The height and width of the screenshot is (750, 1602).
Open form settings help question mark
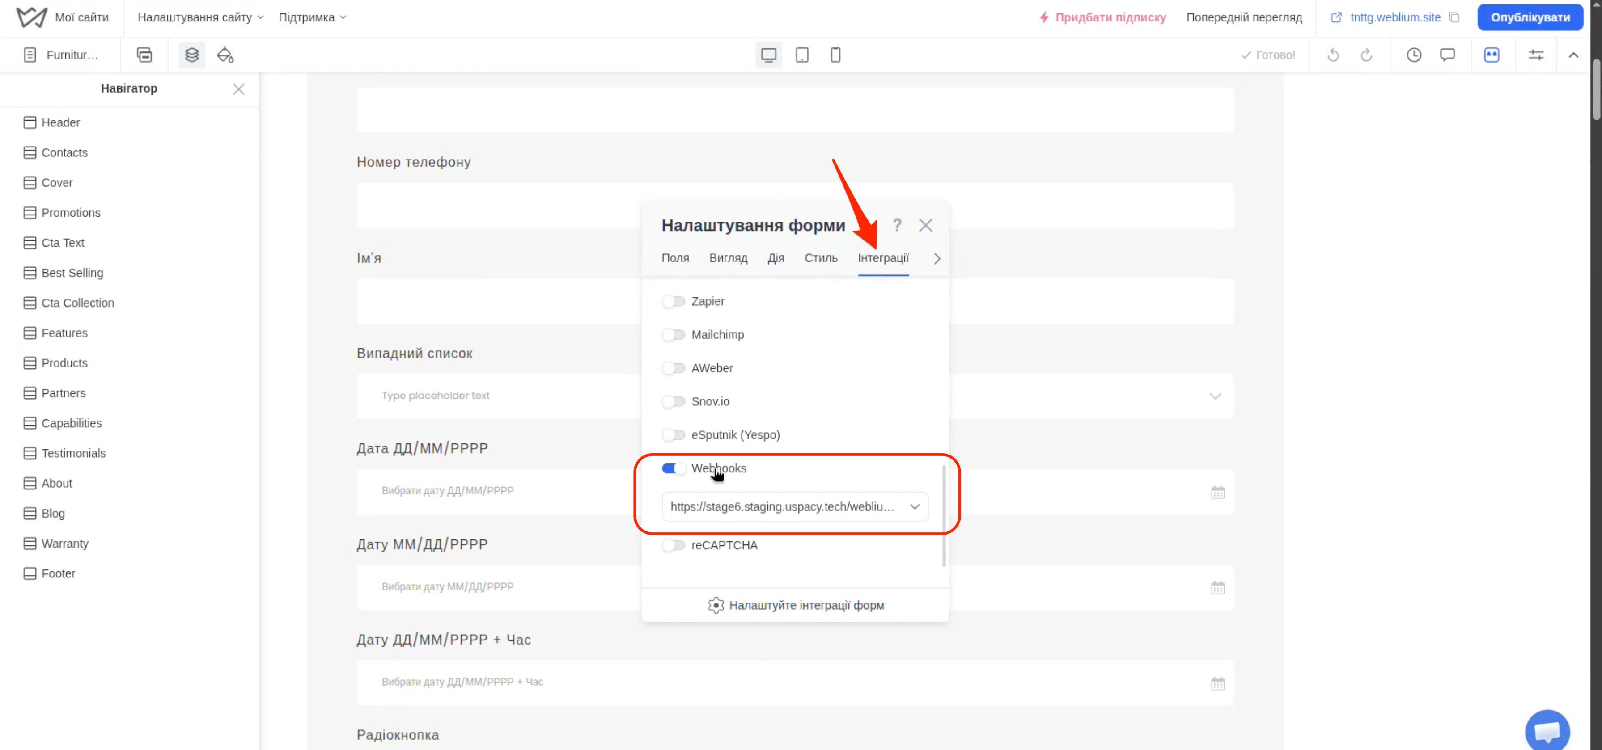point(897,225)
